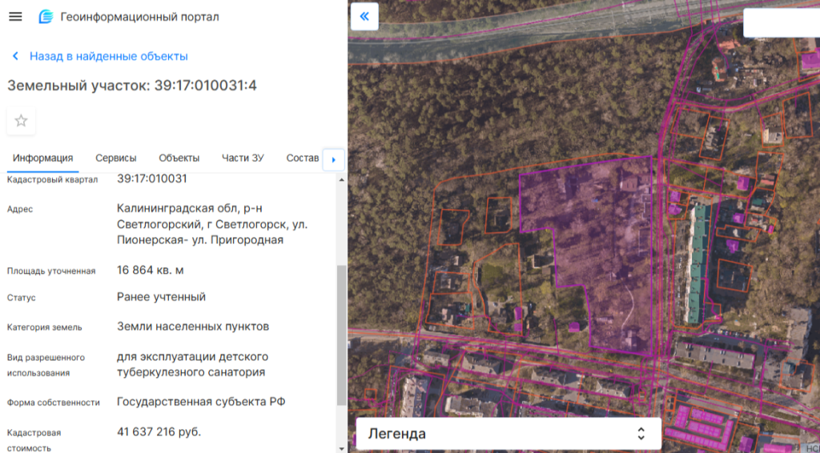Go to the Части ЗУ tab

point(243,158)
